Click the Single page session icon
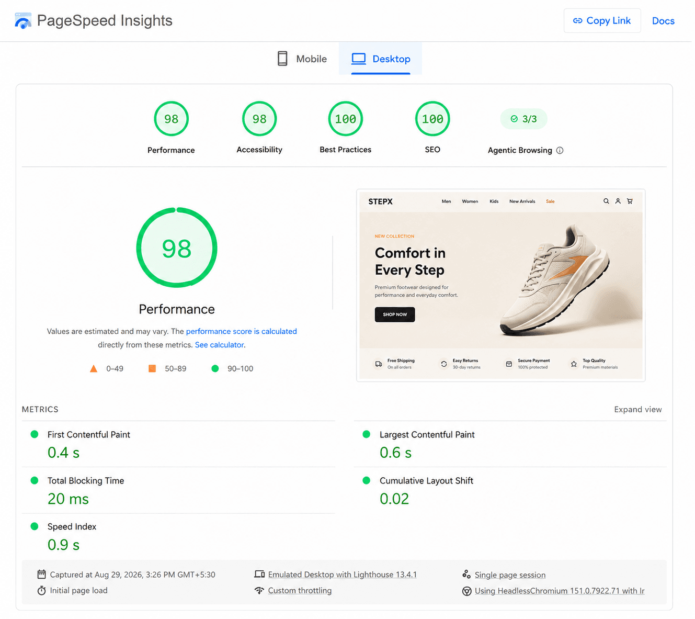Image resolution: width=695 pixels, height=619 pixels. [466, 574]
